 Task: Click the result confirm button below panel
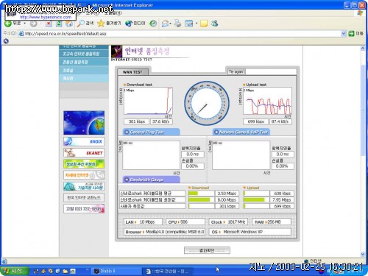click(x=207, y=250)
